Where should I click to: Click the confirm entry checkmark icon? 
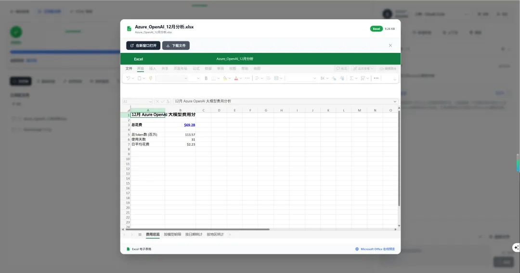point(163,101)
